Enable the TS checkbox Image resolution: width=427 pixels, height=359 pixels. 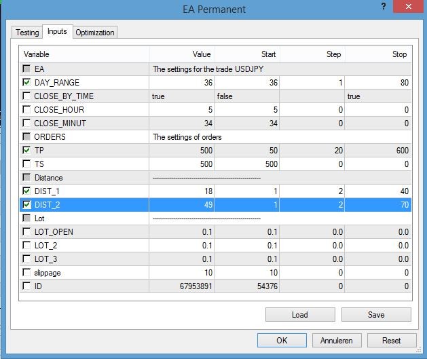[26, 164]
